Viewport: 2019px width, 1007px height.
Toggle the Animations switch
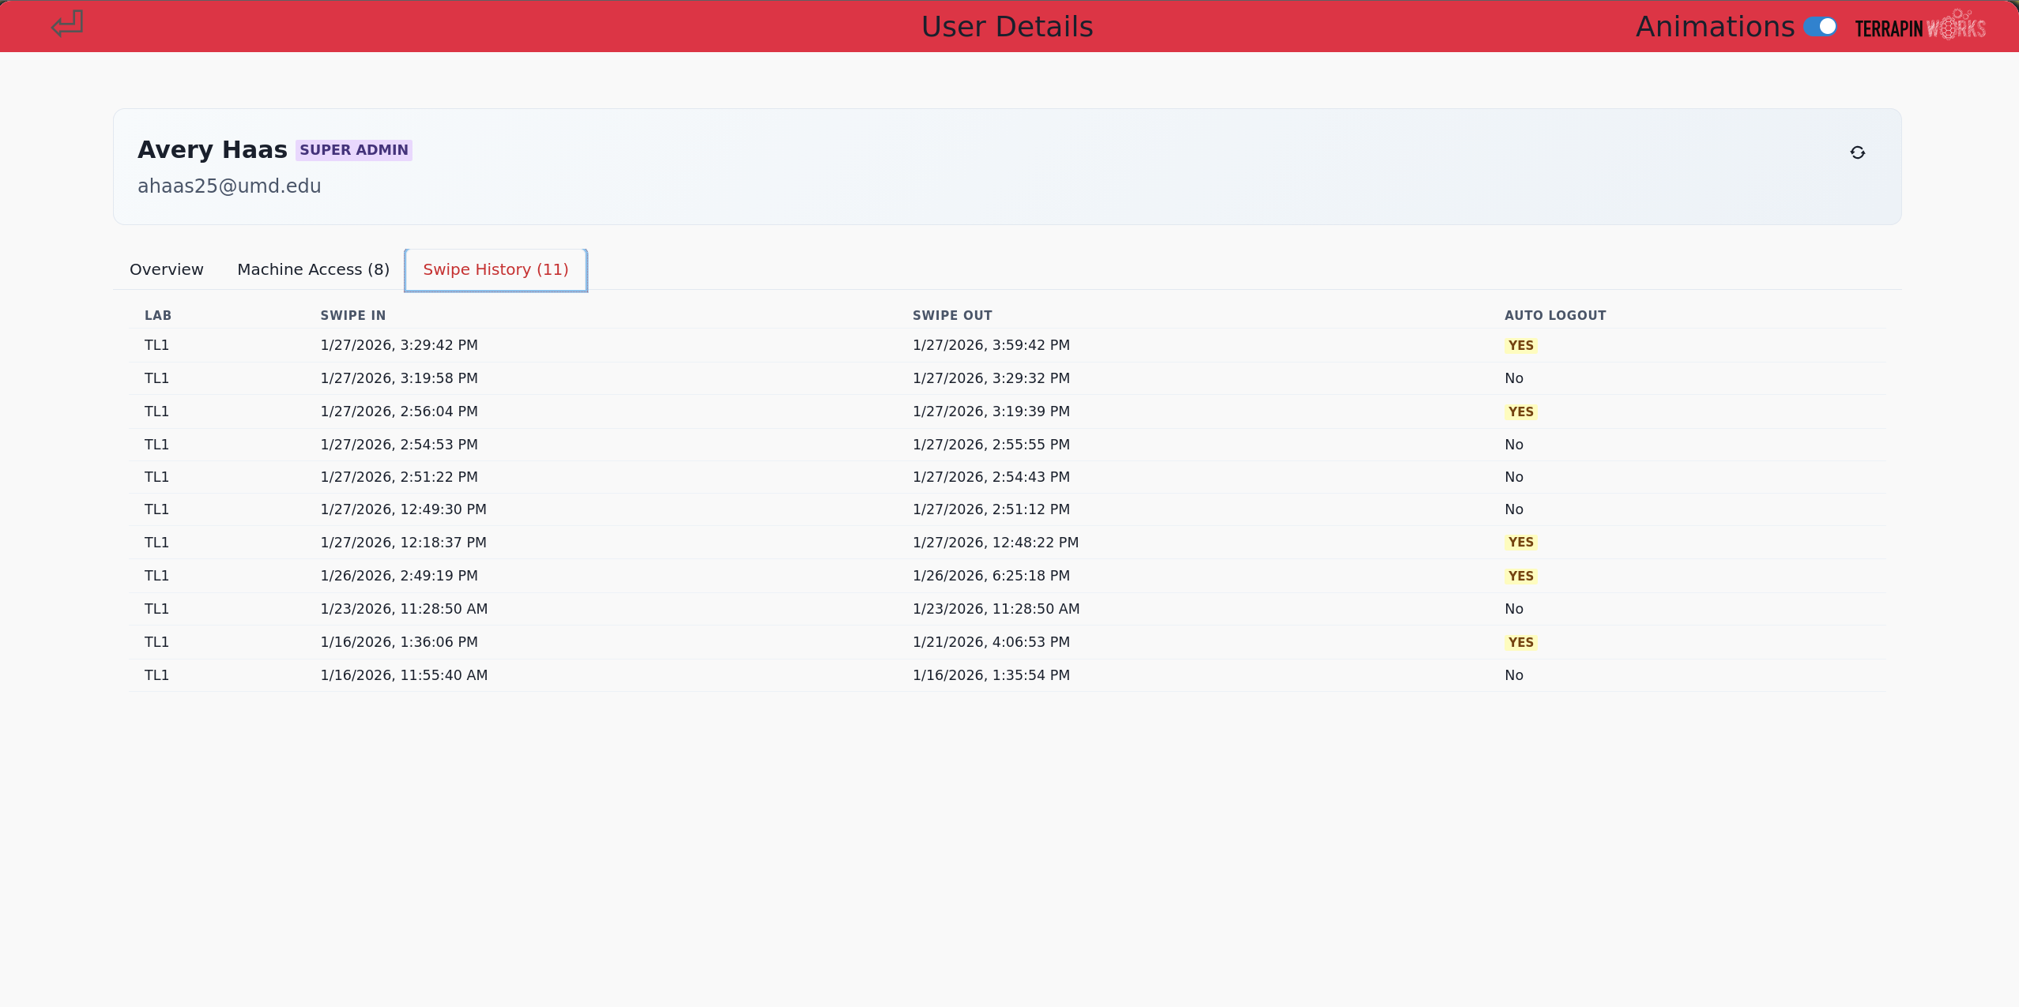(1820, 27)
